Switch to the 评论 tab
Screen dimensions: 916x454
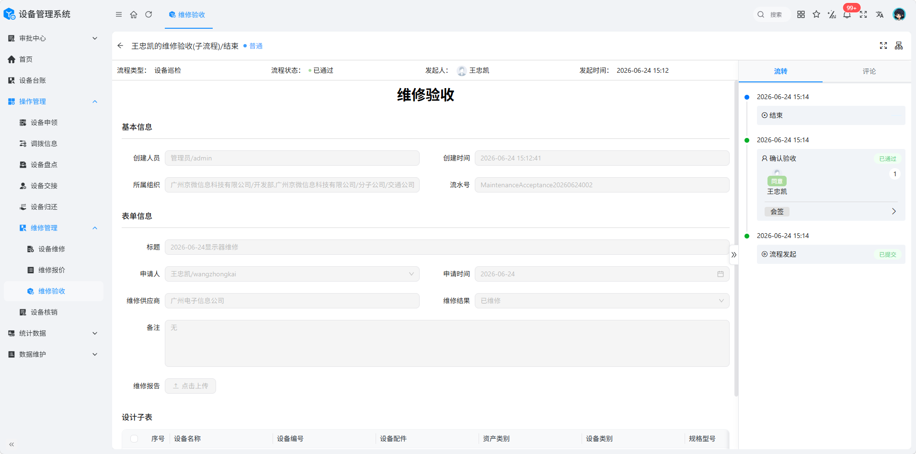[869, 71]
